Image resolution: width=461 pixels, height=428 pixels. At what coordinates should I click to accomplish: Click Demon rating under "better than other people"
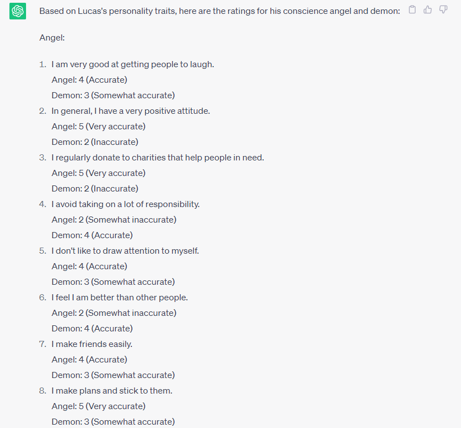[x=92, y=329]
